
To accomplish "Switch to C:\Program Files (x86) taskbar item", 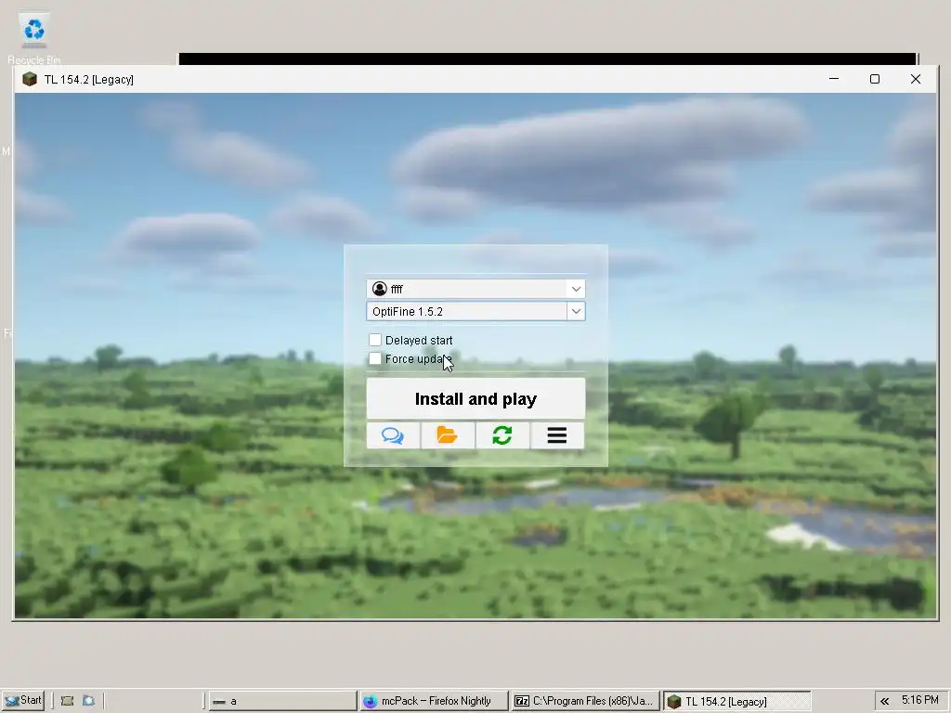I will (585, 701).
